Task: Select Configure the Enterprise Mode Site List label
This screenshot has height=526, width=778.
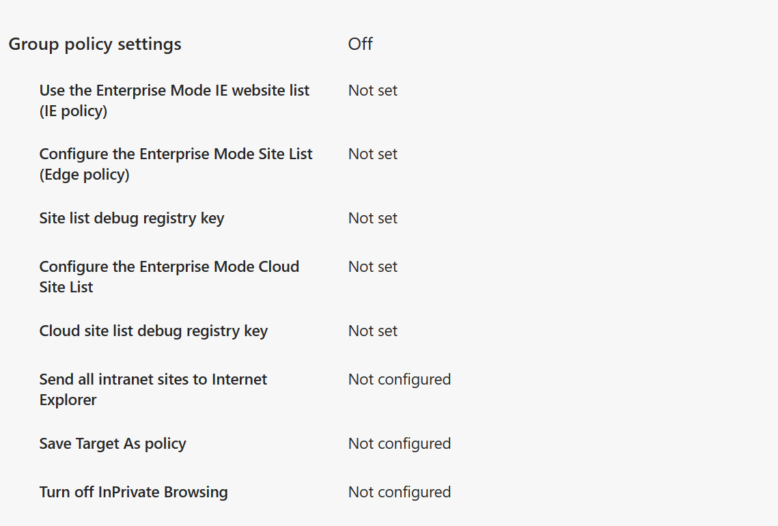Action: [176, 164]
